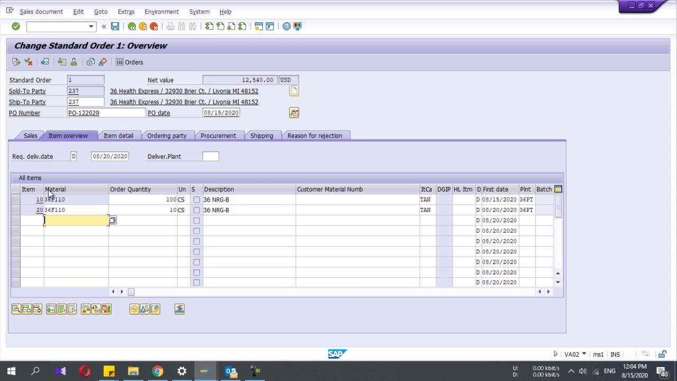Expand the command field dropdown arrow
677x381 pixels.
(x=91, y=26)
